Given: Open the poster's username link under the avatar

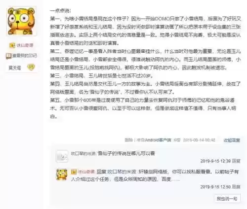Looking at the screenshot, I should (x=25, y=45).
